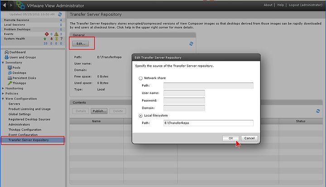Select Transfer Server Repository in the sidebar

33,140
